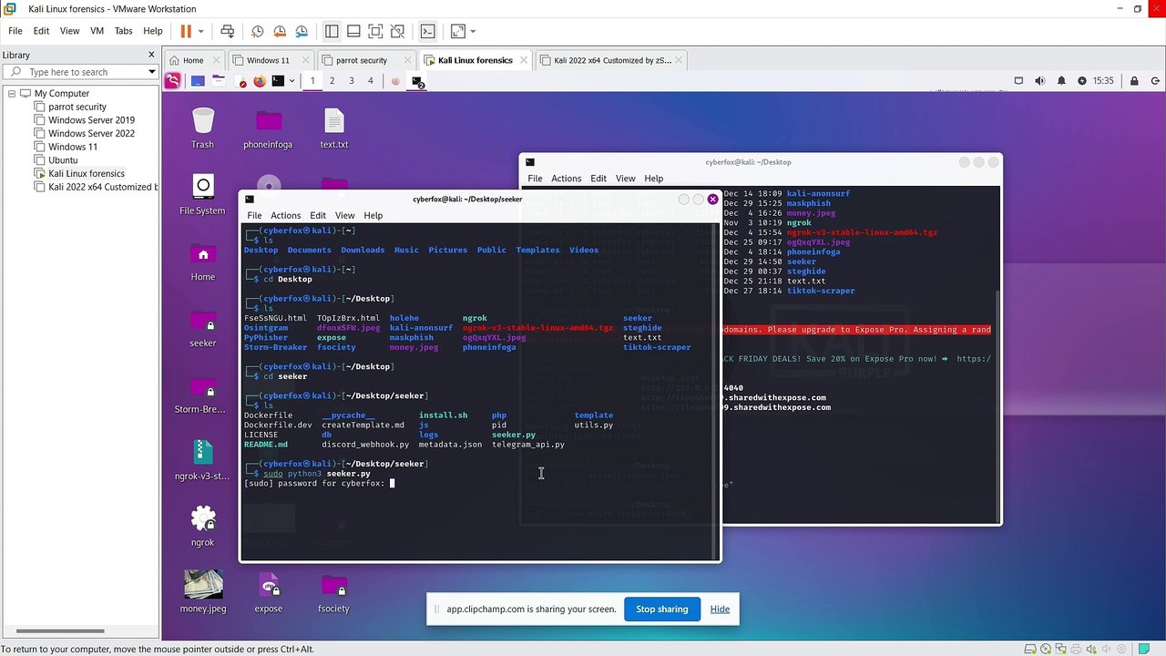Screen dimensions: 1166x656
Task: Select parrot security in the library
Action: tap(77, 107)
